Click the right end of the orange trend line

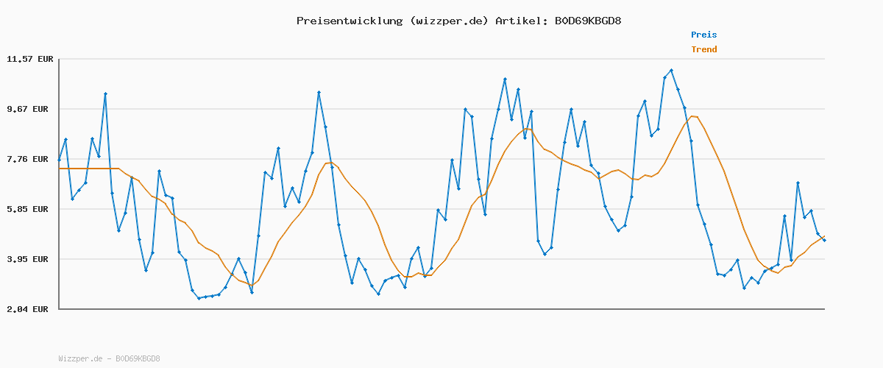click(x=824, y=236)
